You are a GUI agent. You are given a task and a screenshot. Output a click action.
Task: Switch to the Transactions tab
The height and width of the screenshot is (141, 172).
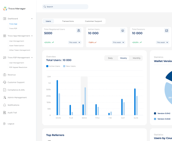point(68,21)
